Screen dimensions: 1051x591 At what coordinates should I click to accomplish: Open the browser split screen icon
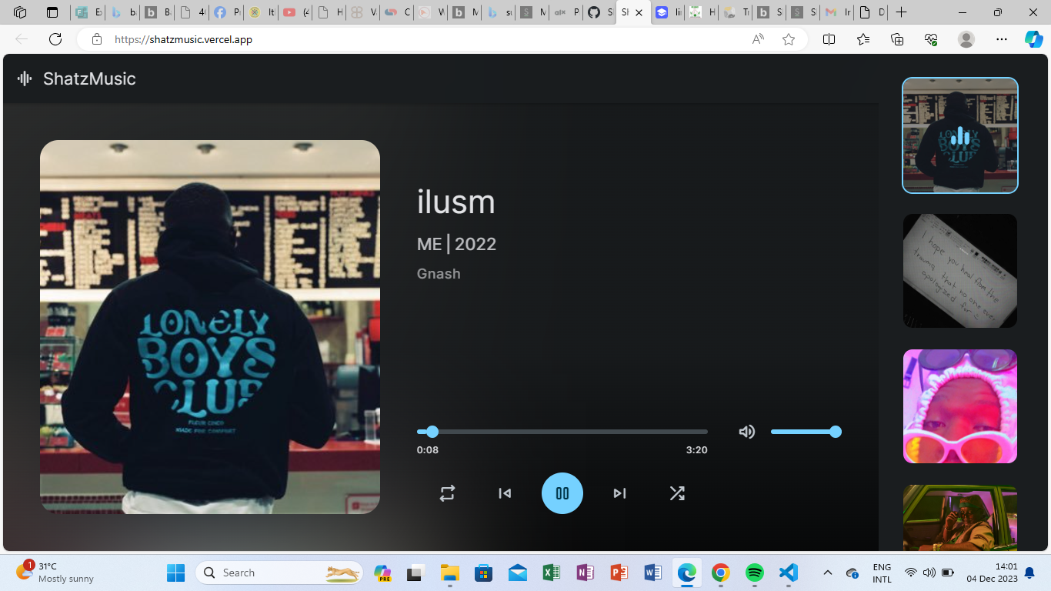tap(829, 39)
